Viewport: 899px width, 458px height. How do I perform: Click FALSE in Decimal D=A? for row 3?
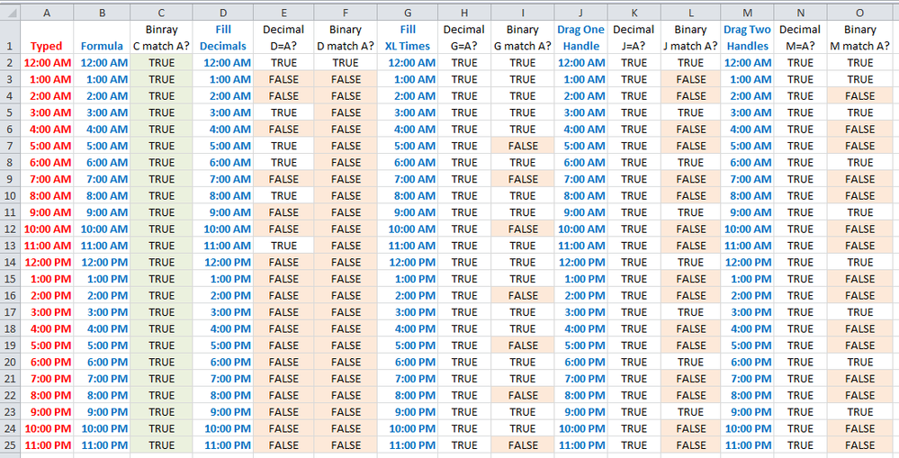pyautogui.click(x=283, y=80)
